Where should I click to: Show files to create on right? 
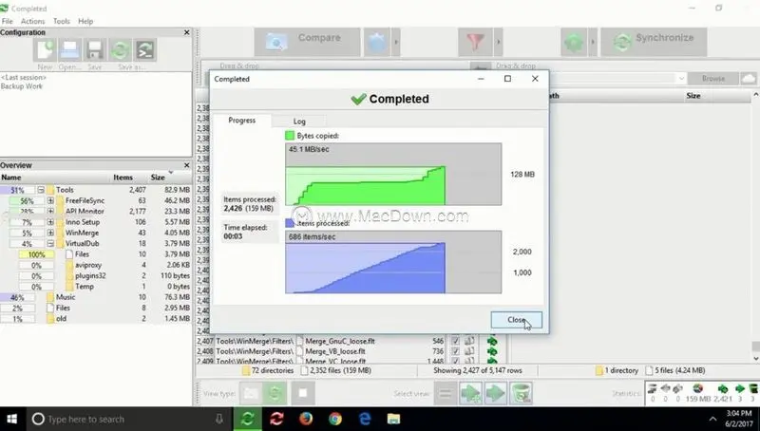click(470, 393)
